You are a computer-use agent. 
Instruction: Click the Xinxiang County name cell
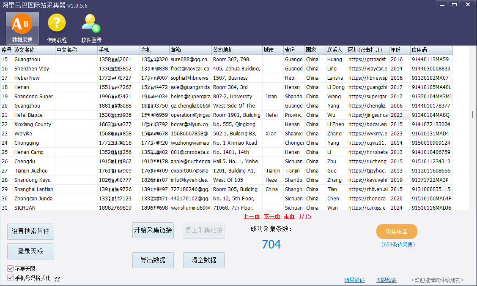click(x=34, y=124)
